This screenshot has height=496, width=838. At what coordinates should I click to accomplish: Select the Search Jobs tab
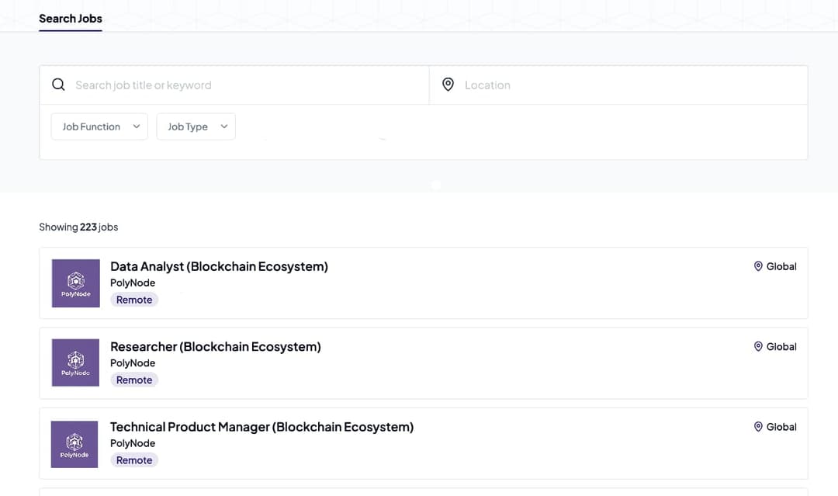(x=70, y=18)
